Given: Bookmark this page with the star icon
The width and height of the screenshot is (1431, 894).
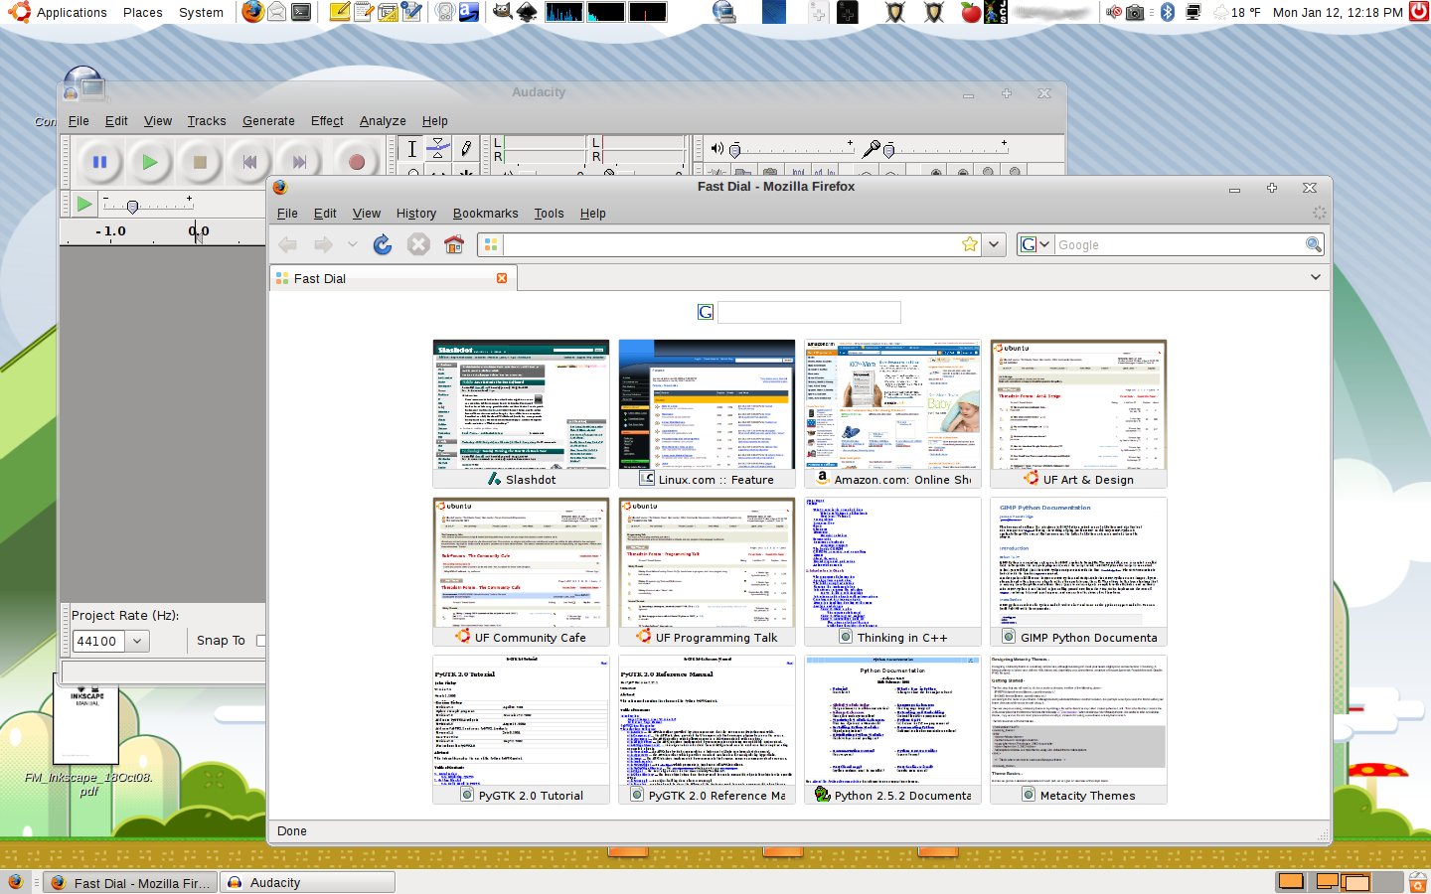Looking at the screenshot, I should [970, 244].
